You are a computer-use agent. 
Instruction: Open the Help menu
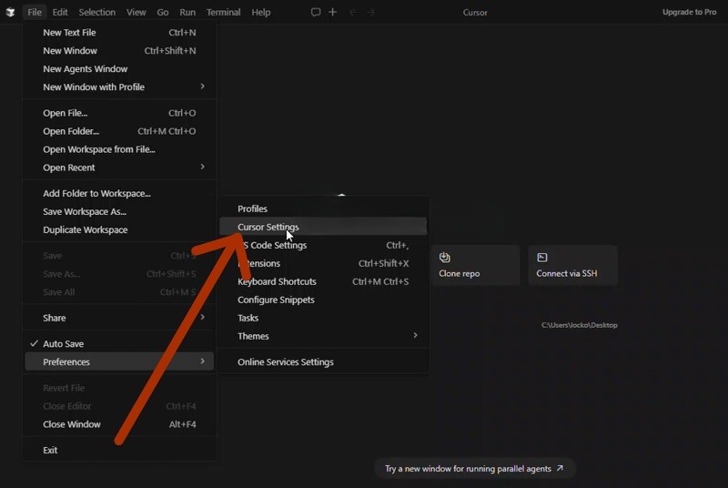click(261, 13)
